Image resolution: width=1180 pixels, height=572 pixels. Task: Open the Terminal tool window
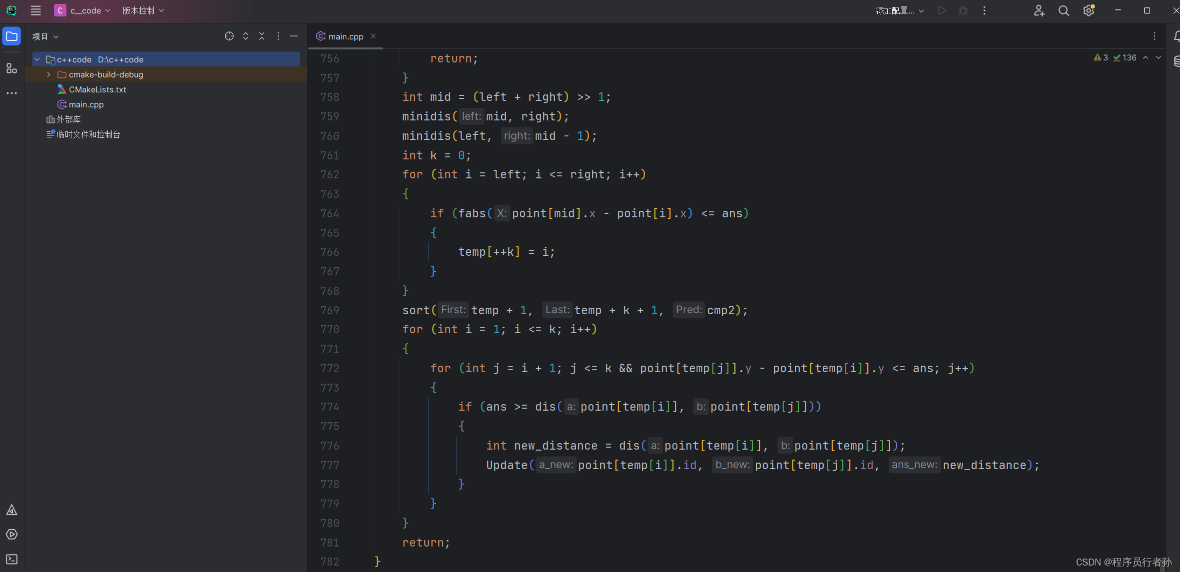(11, 559)
